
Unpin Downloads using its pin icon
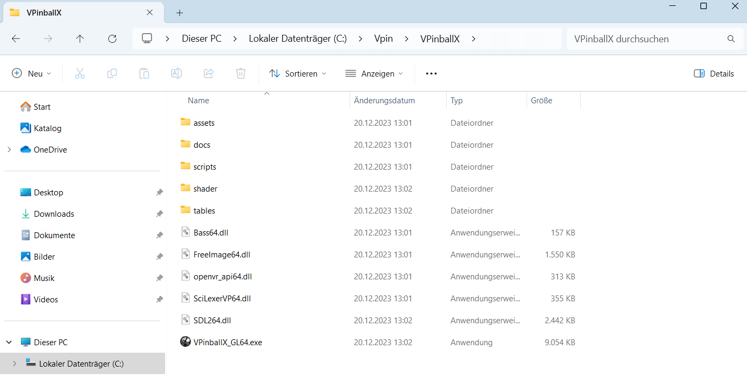coord(159,214)
